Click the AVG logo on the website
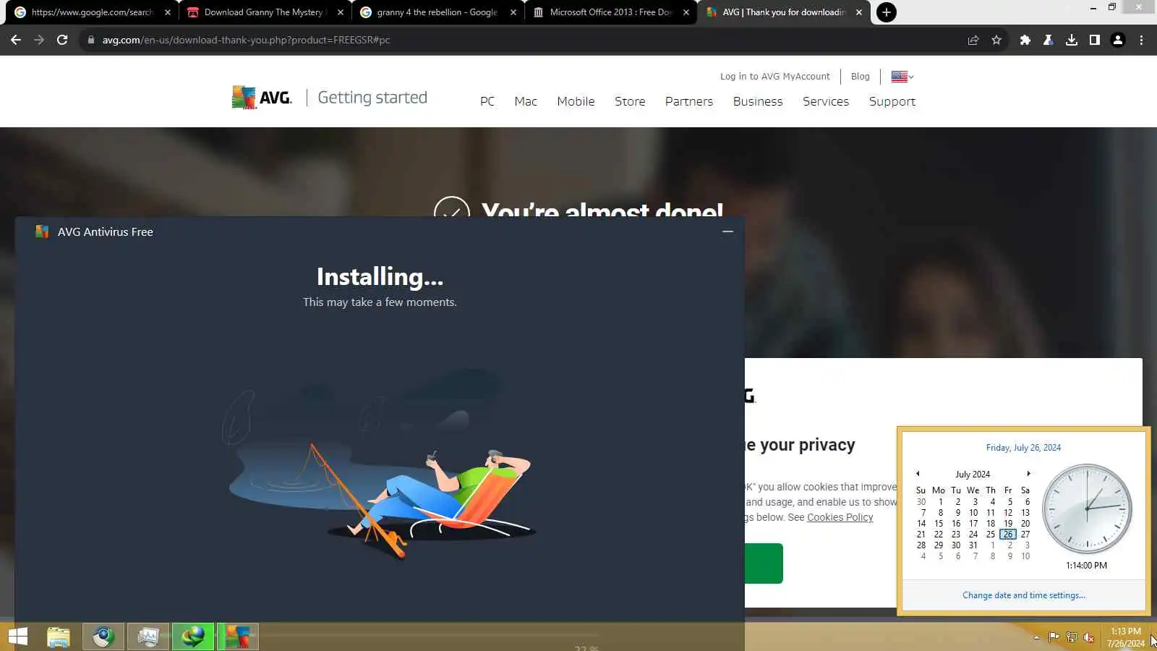The image size is (1157, 651). [262, 97]
